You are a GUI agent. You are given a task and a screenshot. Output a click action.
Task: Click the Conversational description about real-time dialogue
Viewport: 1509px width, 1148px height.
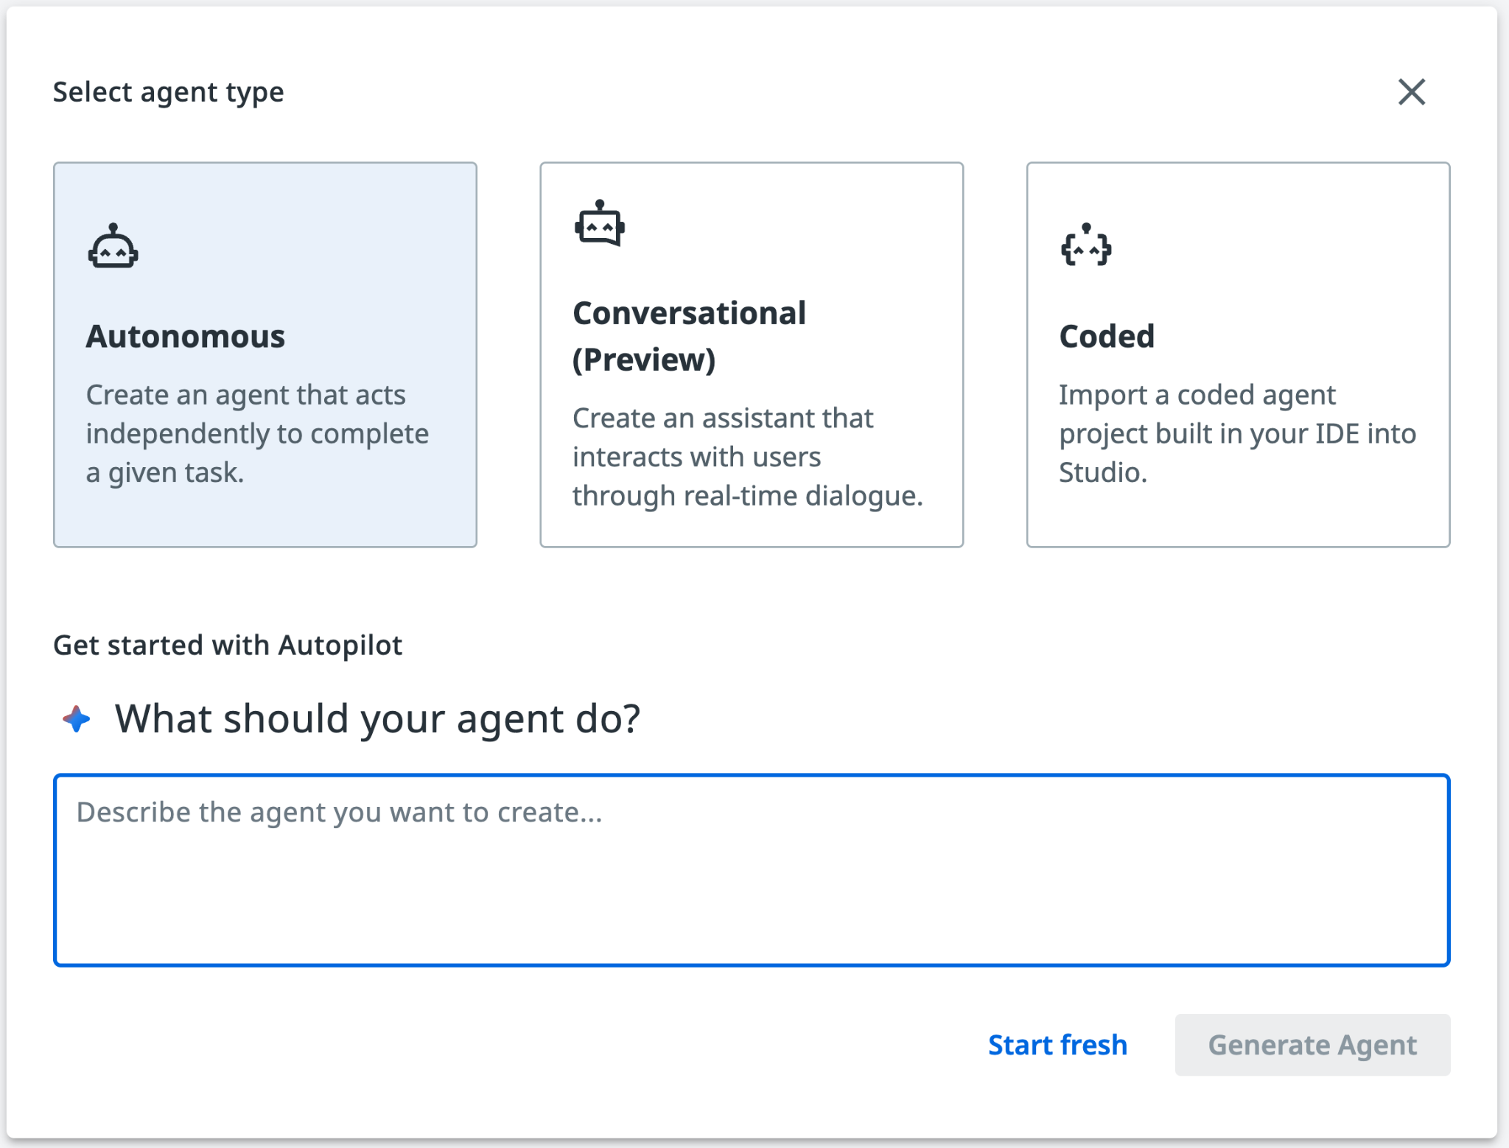(x=748, y=458)
